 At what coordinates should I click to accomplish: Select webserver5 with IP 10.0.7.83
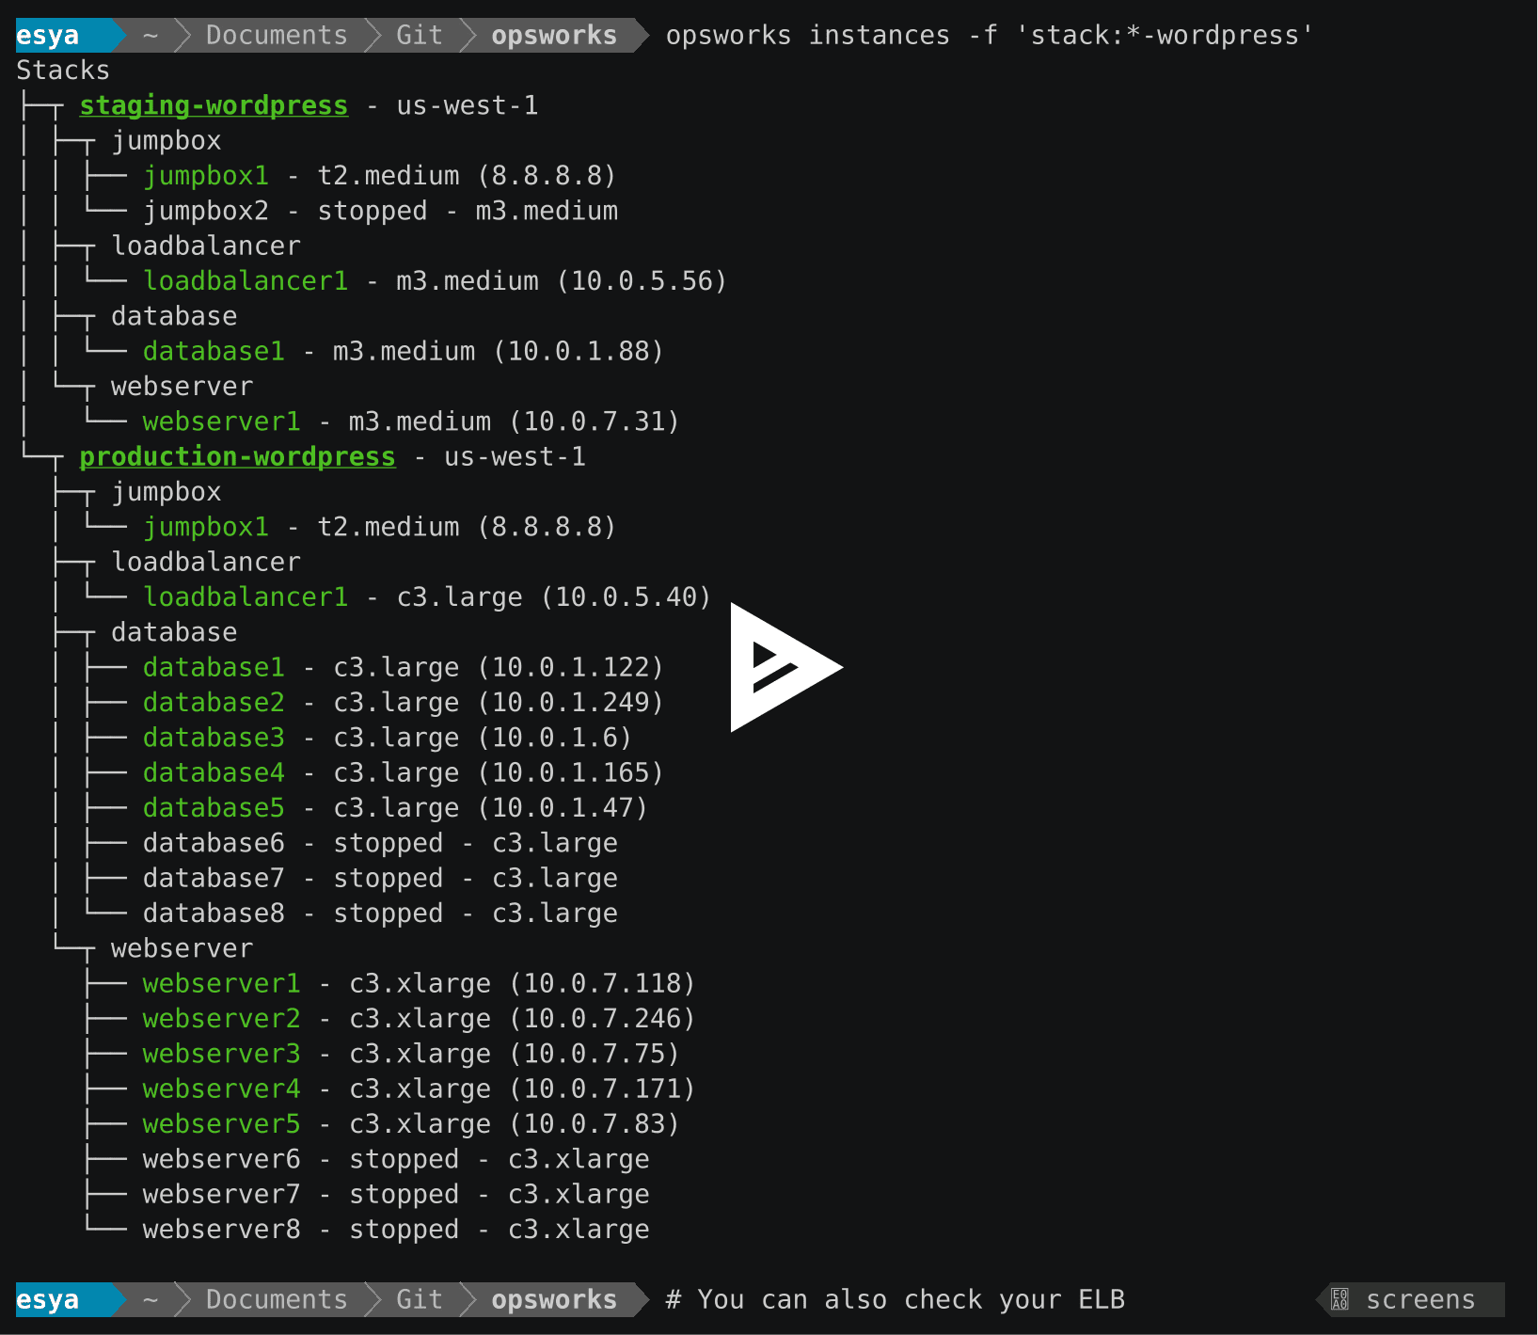coord(411,1124)
